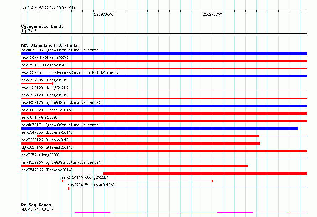Click ruler position label 226978700
The height and width of the screenshot is (217, 317).
212,14
